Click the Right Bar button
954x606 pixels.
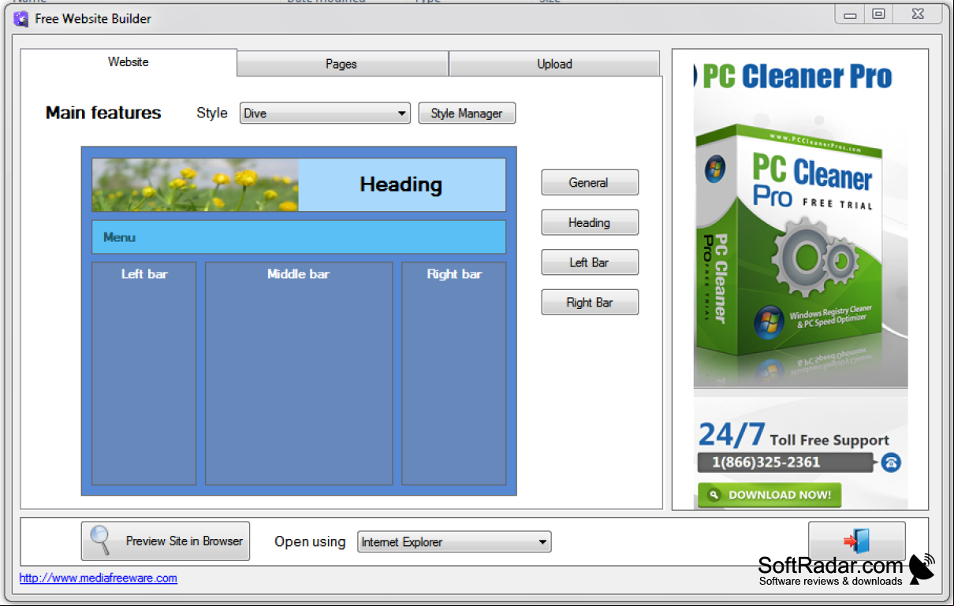click(x=590, y=303)
